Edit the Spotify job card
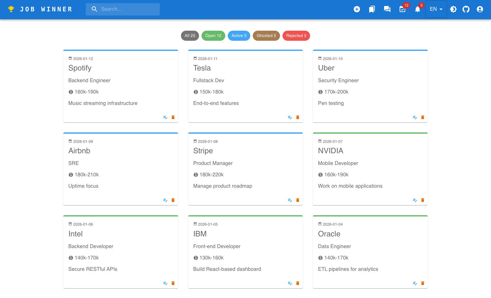This screenshot has width=491, height=298. coord(165,117)
